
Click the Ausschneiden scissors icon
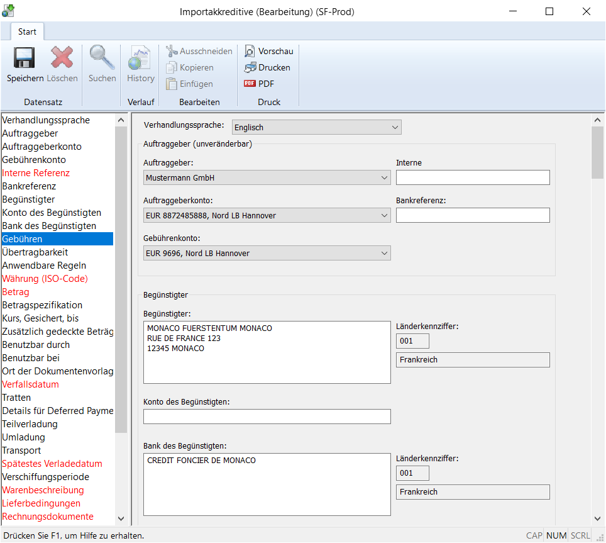coord(172,51)
